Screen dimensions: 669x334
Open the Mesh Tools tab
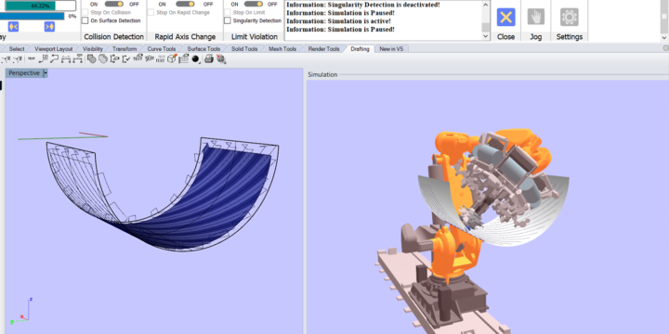pyautogui.click(x=282, y=49)
